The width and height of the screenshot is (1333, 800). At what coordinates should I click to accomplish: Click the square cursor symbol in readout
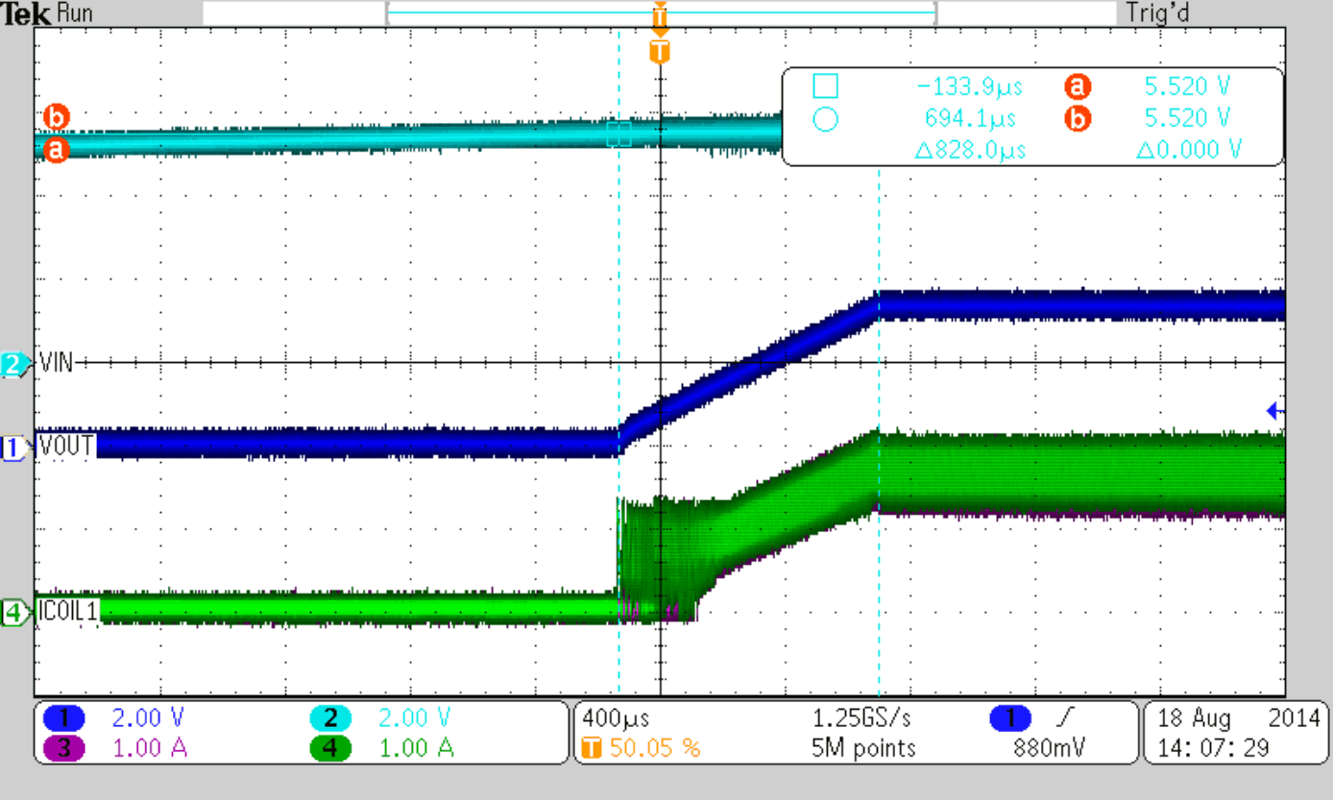point(825,86)
